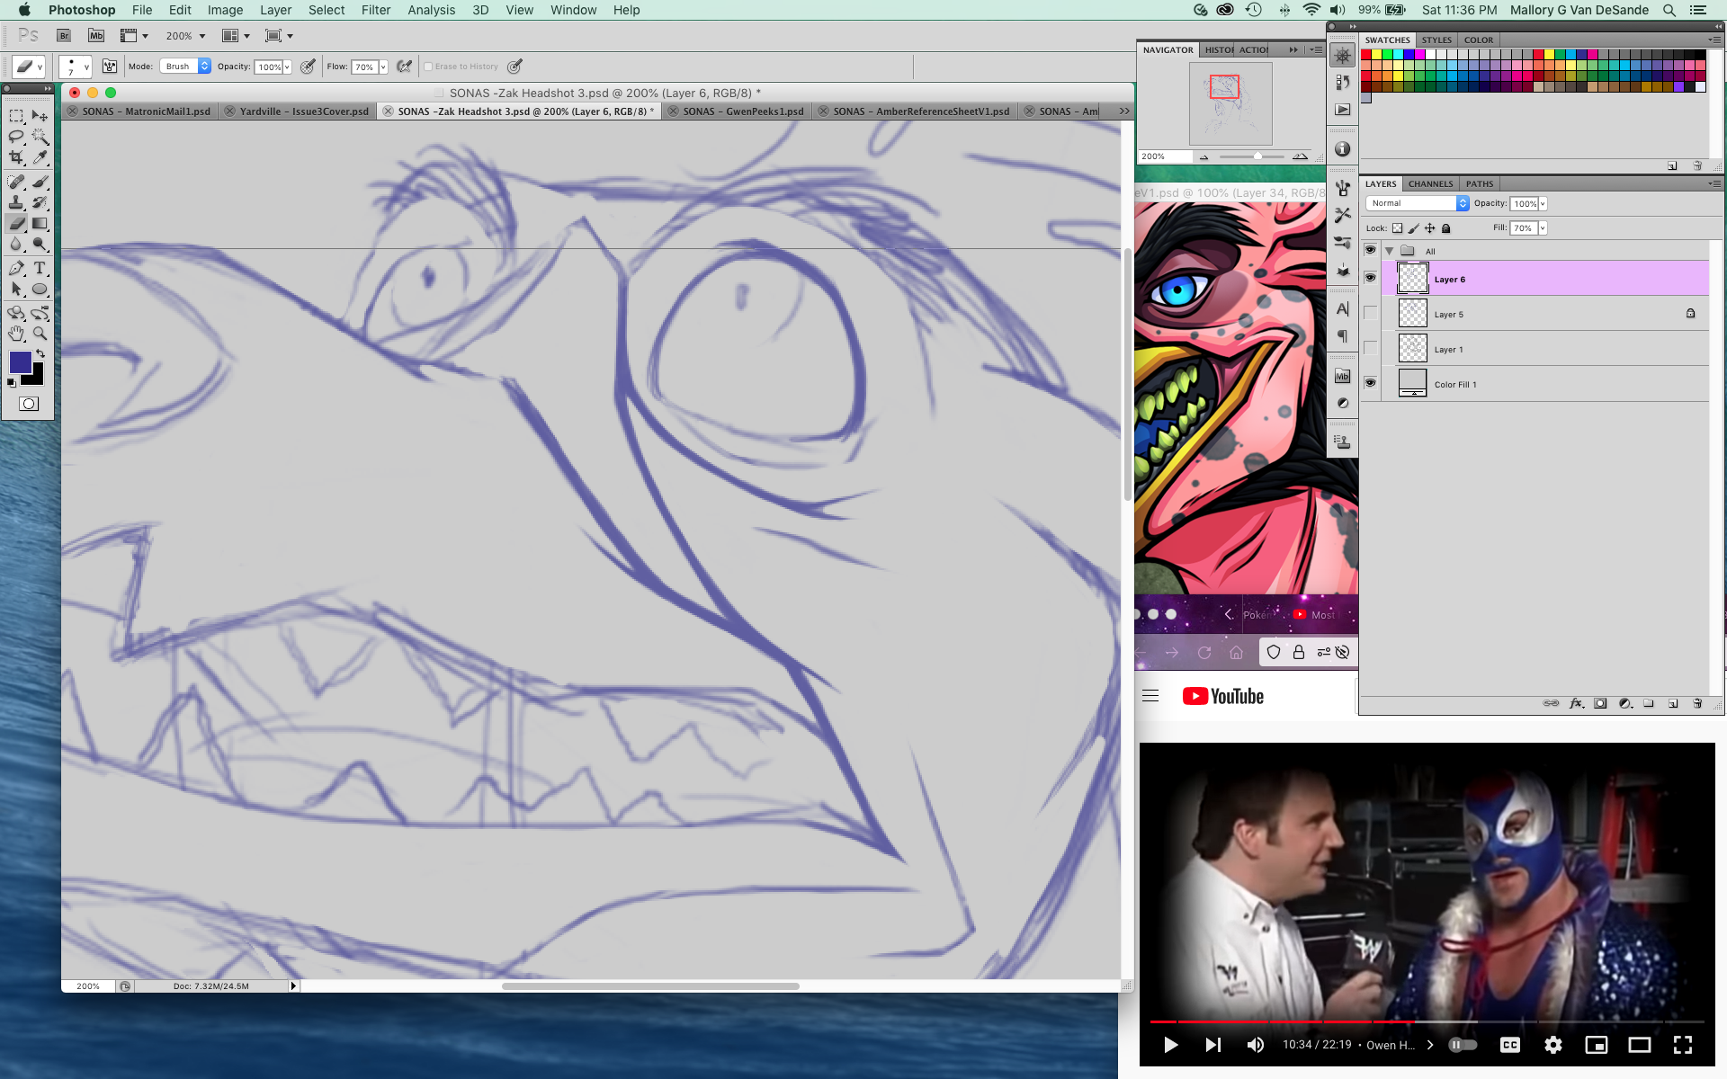Click the foreground color swatch
This screenshot has height=1079, width=1727.
(20, 362)
